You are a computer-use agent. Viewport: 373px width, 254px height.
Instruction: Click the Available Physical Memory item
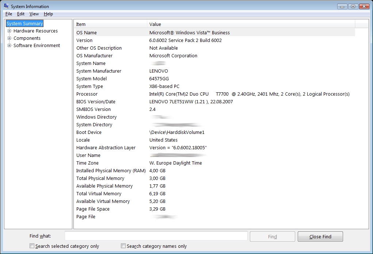tap(104, 186)
